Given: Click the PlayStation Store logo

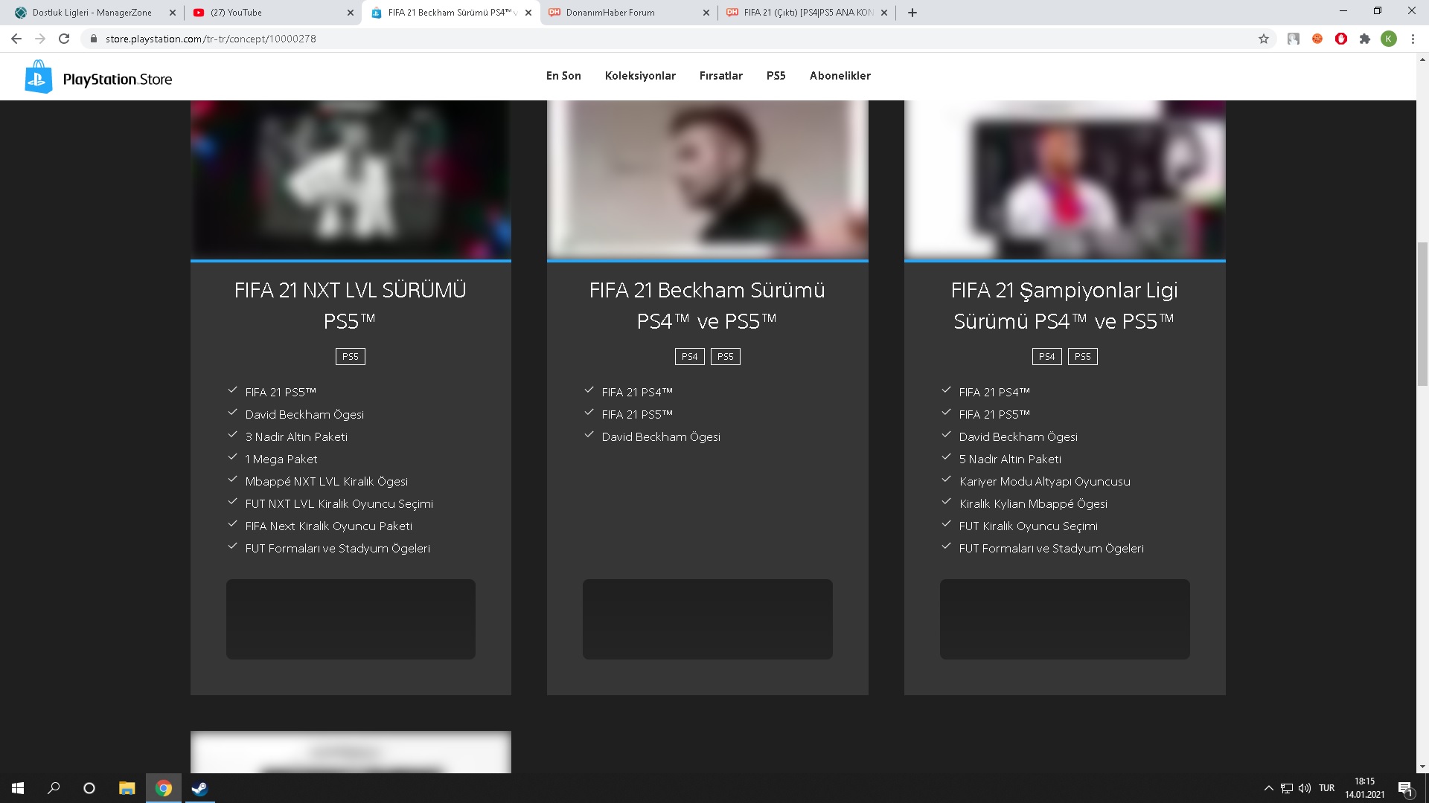Looking at the screenshot, I should click(x=98, y=77).
